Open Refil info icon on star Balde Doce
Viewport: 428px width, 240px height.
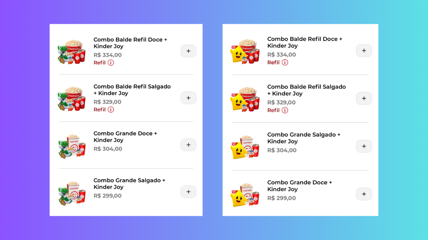point(285,62)
